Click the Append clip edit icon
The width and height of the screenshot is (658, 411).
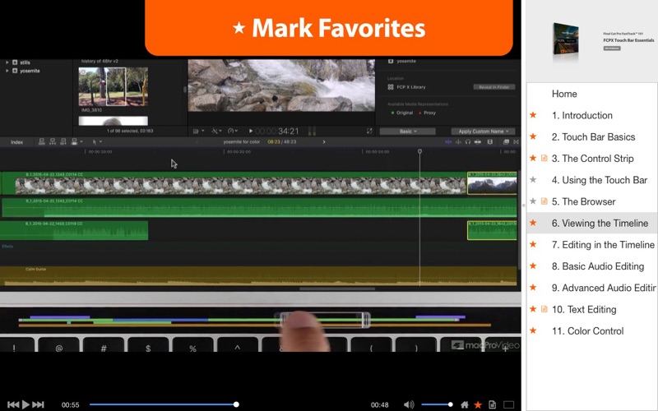[63, 141]
